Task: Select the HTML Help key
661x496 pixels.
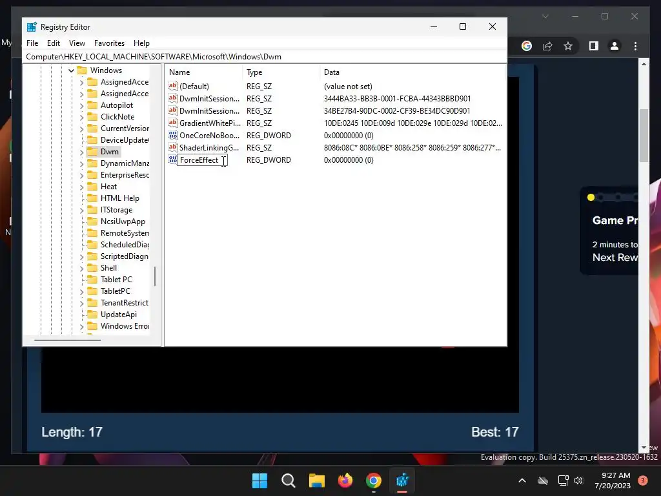Action: click(x=119, y=198)
